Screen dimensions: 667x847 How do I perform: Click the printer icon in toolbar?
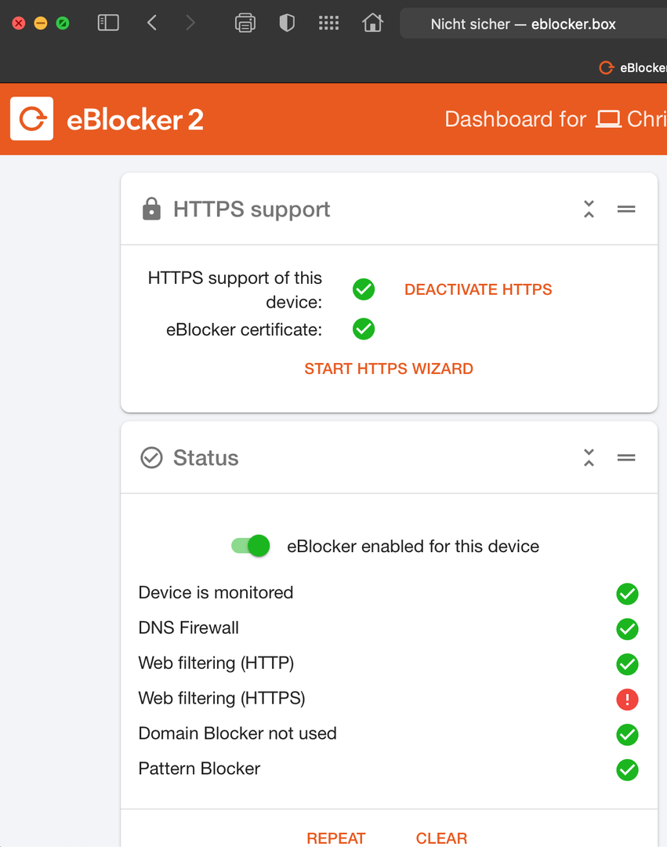245,23
